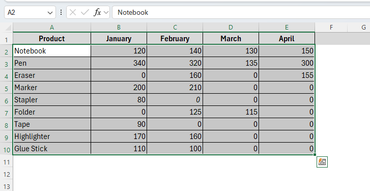
Task: Select Pen's February value 320
Action: (175, 63)
